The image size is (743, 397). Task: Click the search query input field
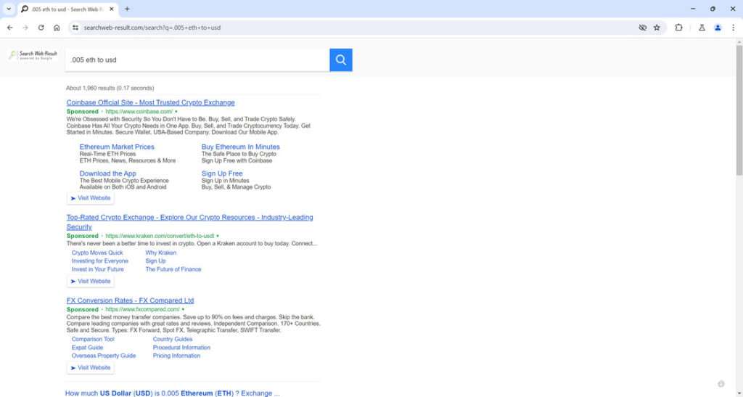point(197,60)
